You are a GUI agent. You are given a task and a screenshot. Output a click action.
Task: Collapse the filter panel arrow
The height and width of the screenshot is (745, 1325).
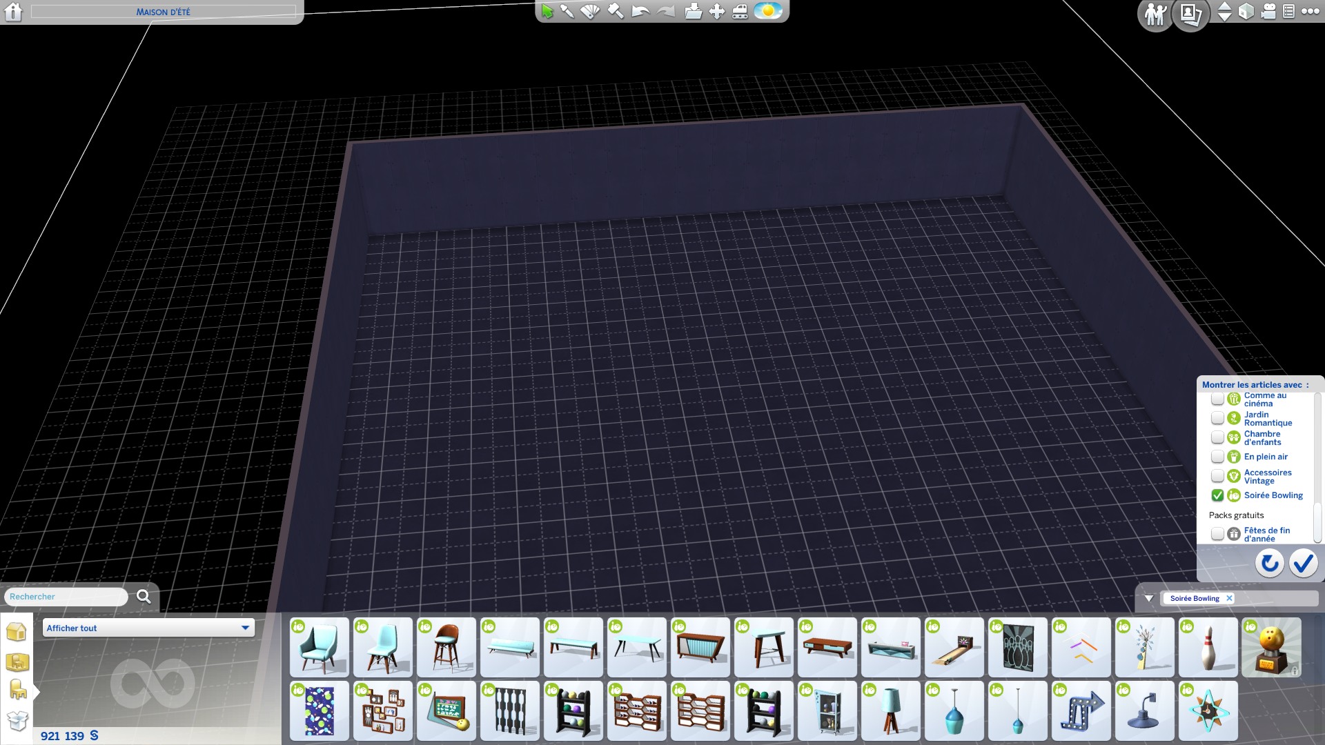click(x=1149, y=598)
